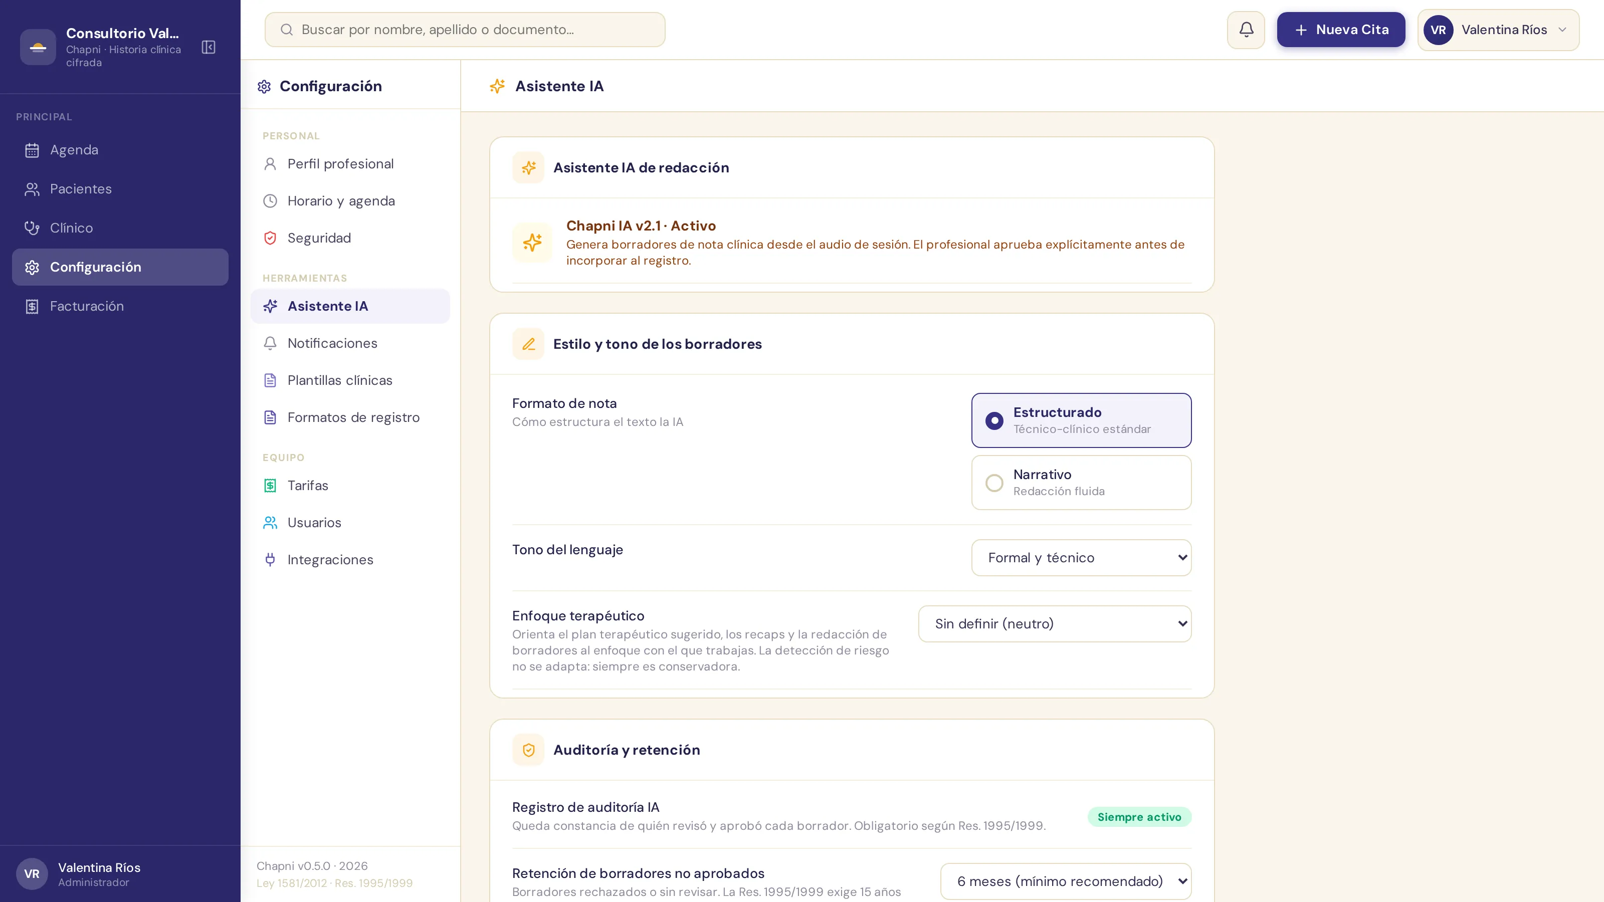
Task: Click the patient search field
Action: [465, 30]
